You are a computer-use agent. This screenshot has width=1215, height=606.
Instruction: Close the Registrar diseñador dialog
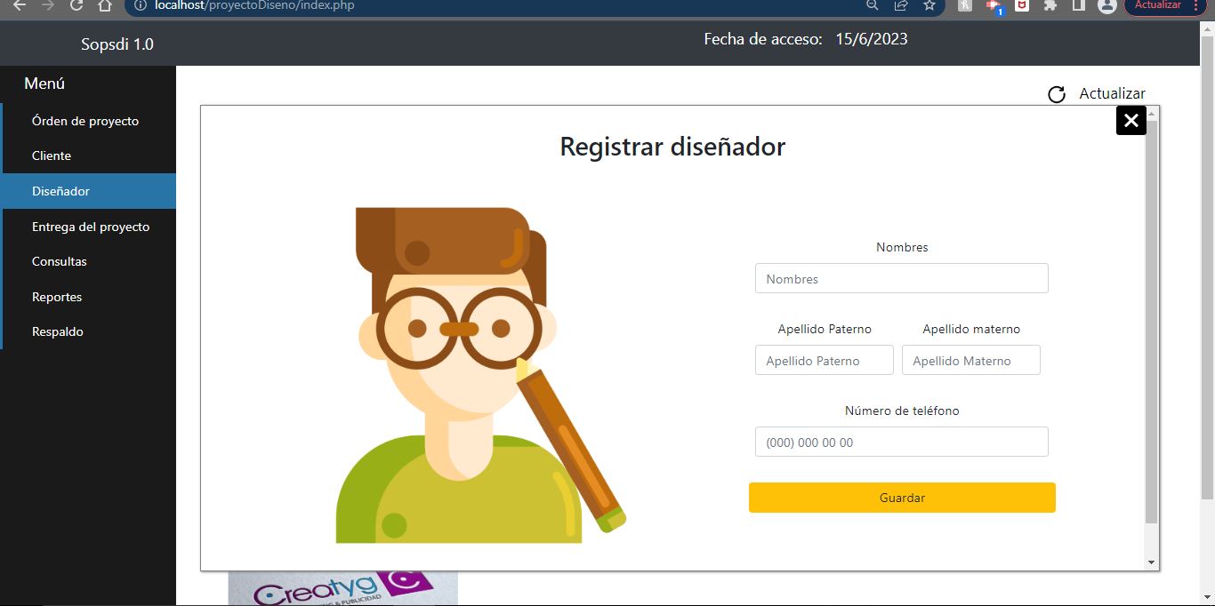click(x=1131, y=121)
